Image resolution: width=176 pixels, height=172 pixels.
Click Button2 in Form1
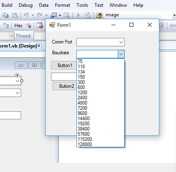pyautogui.click(x=65, y=86)
